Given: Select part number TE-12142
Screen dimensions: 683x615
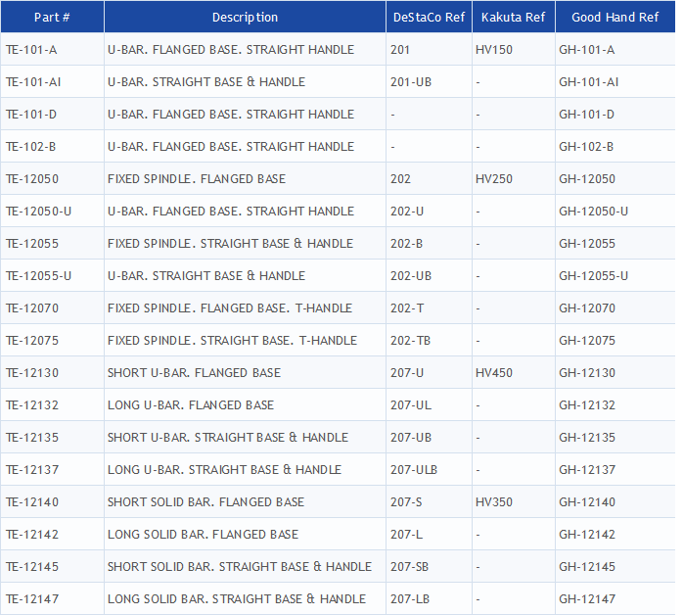Looking at the screenshot, I should [32, 534].
